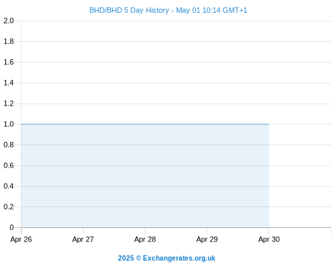Click the 1.8 y-axis label
This screenshot has width=333, height=269.
[9, 42]
